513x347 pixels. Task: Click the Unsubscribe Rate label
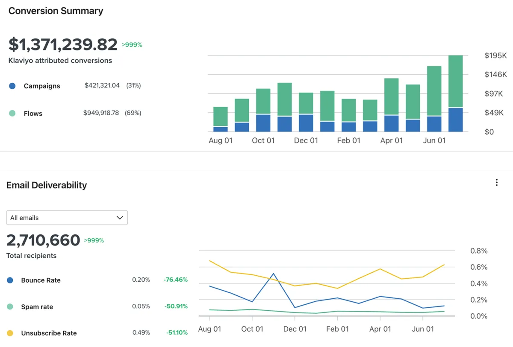pyautogui.click(x=49, y=333)
